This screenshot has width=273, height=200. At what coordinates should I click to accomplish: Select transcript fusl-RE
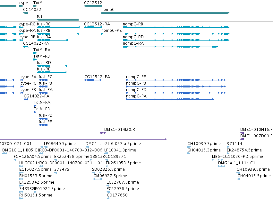tap(52, 72)
